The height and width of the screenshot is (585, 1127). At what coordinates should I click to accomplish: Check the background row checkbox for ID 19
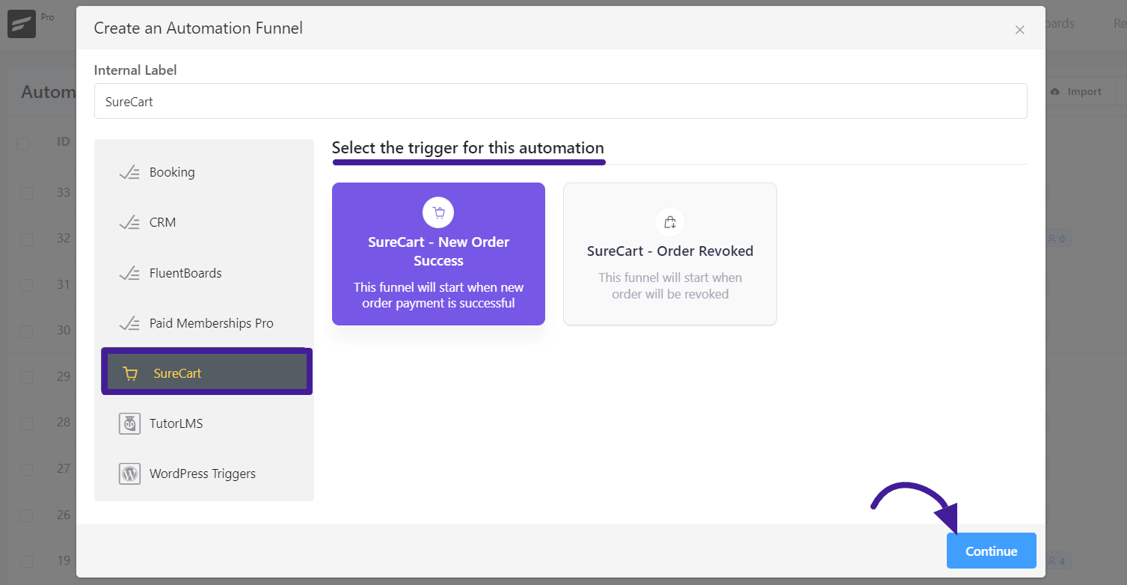click(x=26, y=561)
